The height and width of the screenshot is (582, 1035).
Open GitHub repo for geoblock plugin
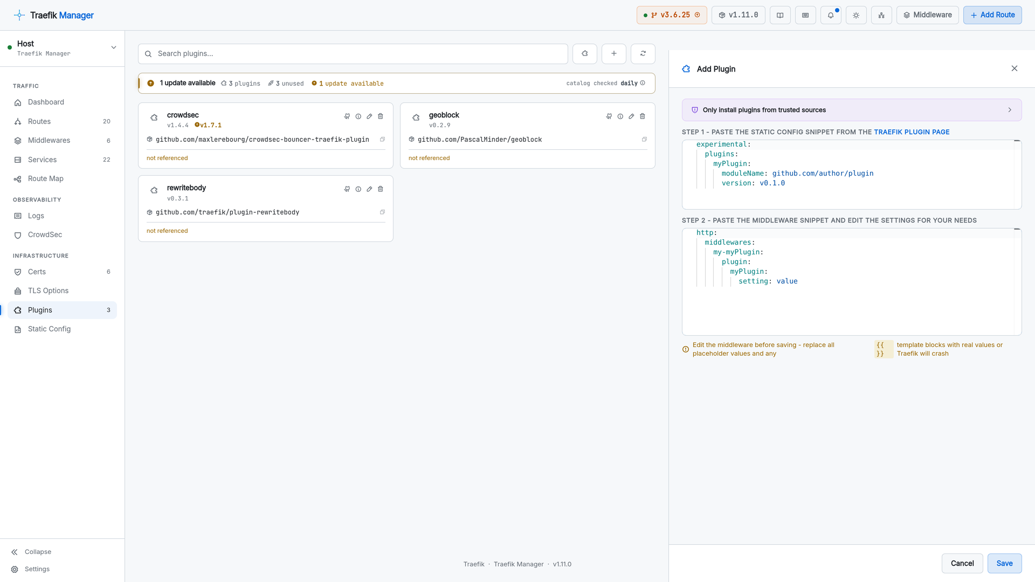(x=609, y=116)
